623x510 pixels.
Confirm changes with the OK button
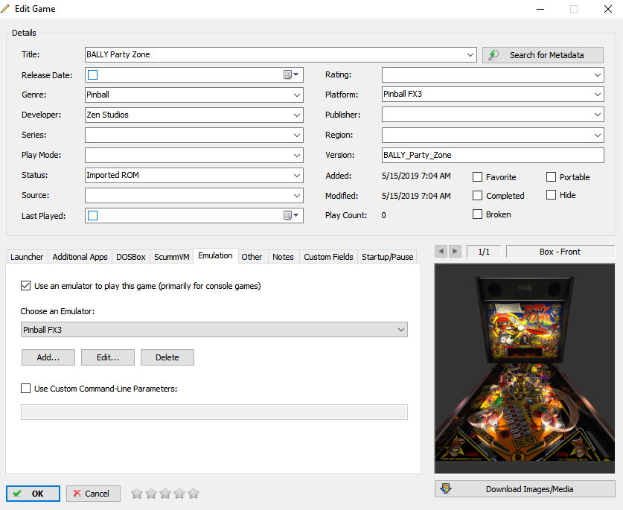(33, 494)
